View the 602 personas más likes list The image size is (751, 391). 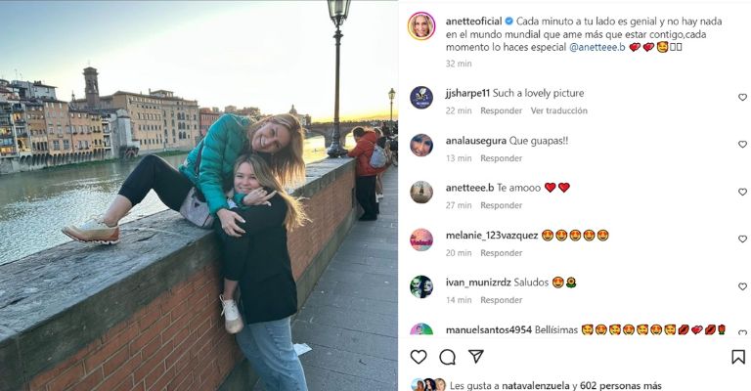coord(620,385)
